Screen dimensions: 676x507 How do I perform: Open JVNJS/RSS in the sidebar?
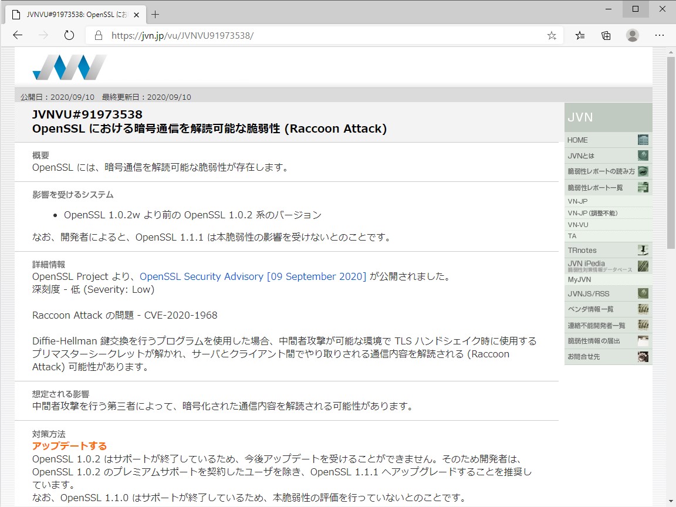click(x=608, y=293)
